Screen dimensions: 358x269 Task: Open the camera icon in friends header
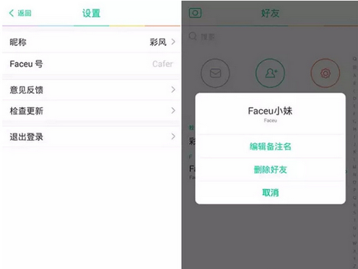[x=195, y=13]
